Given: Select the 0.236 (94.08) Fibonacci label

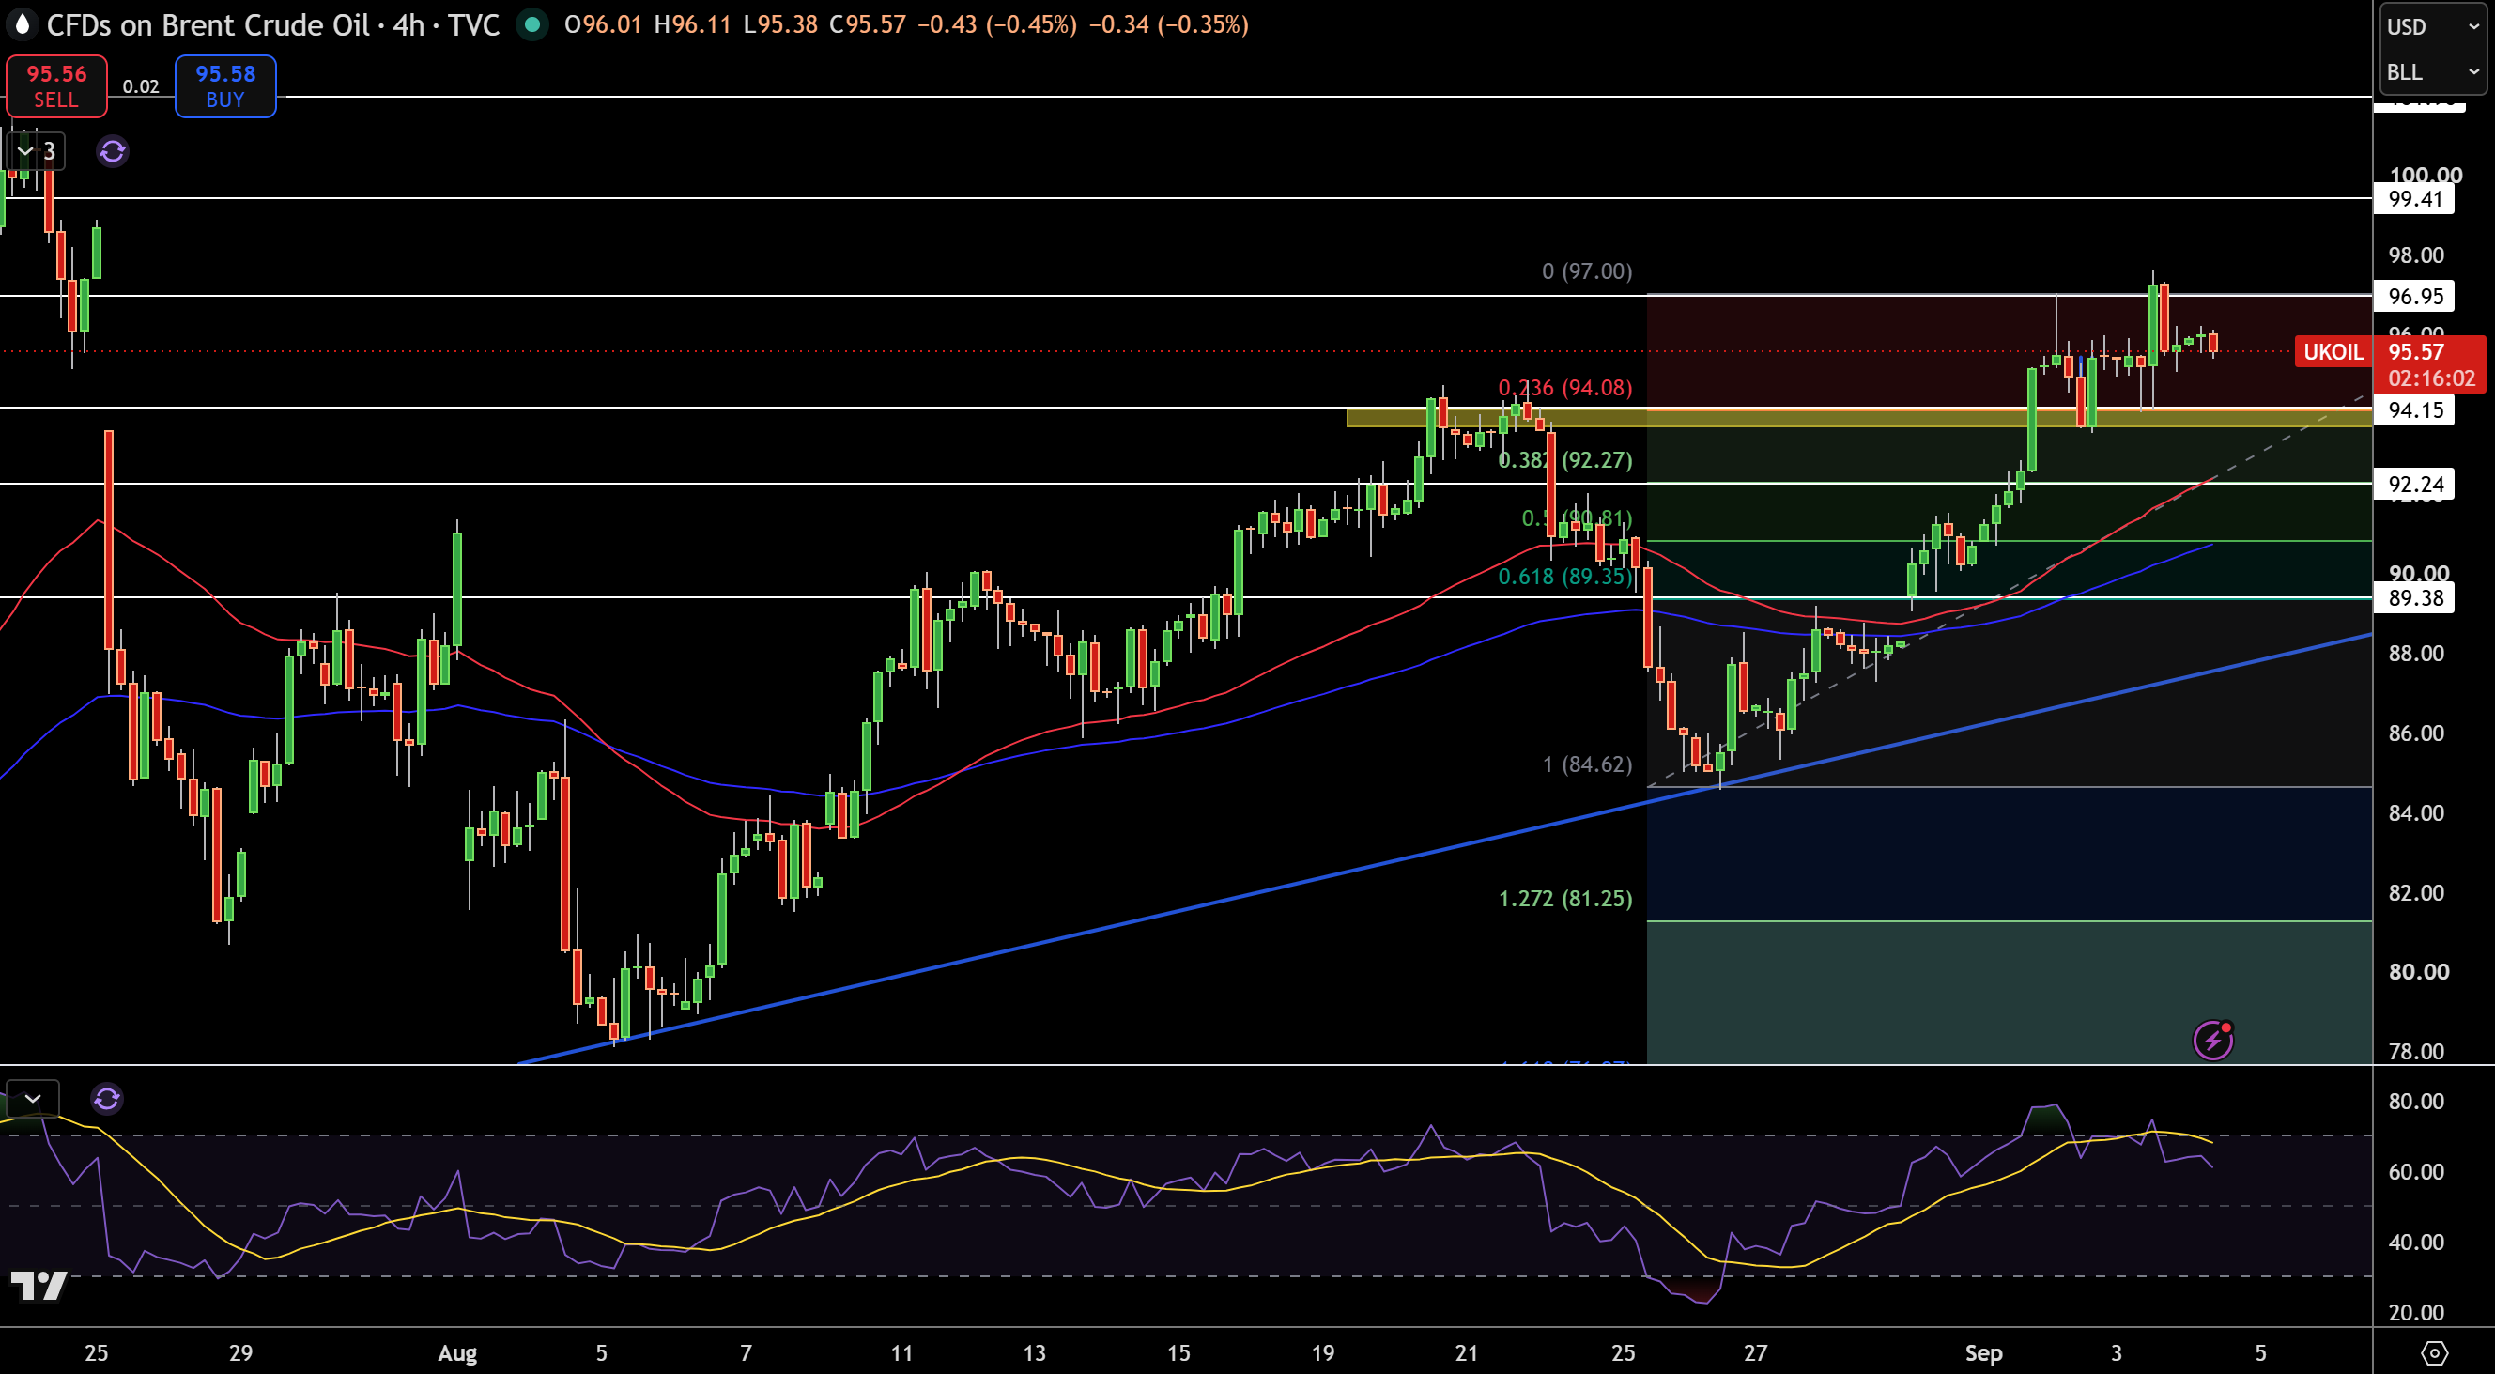Looking at the screenshot, I should 1565,388.
